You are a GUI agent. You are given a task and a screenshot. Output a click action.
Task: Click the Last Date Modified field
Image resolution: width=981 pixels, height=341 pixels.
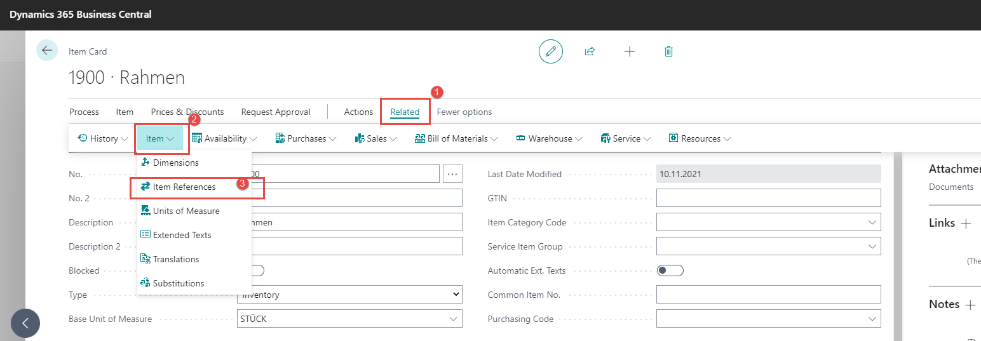coord(769,174)
